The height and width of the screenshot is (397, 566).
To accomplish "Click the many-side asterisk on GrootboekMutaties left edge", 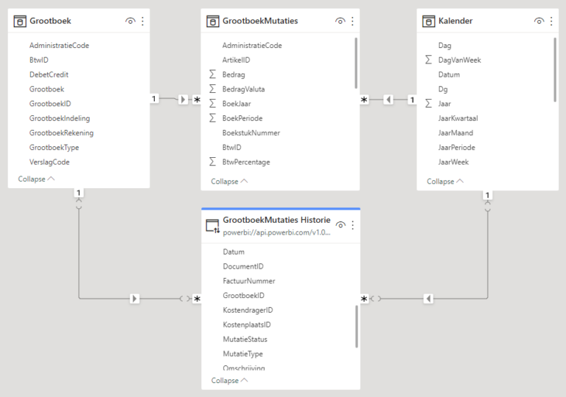I will (197, 100).
